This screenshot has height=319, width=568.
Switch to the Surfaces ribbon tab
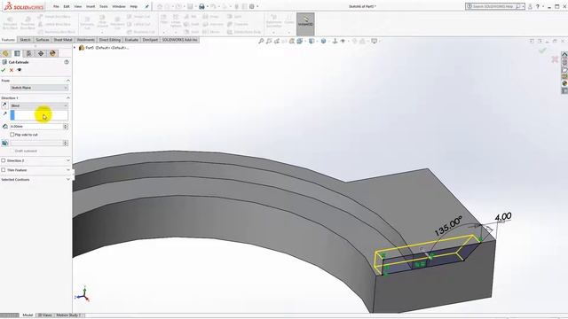[x=43, y=40]
